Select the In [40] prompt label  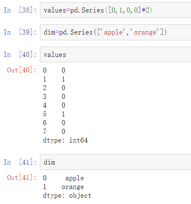[20, 54]
